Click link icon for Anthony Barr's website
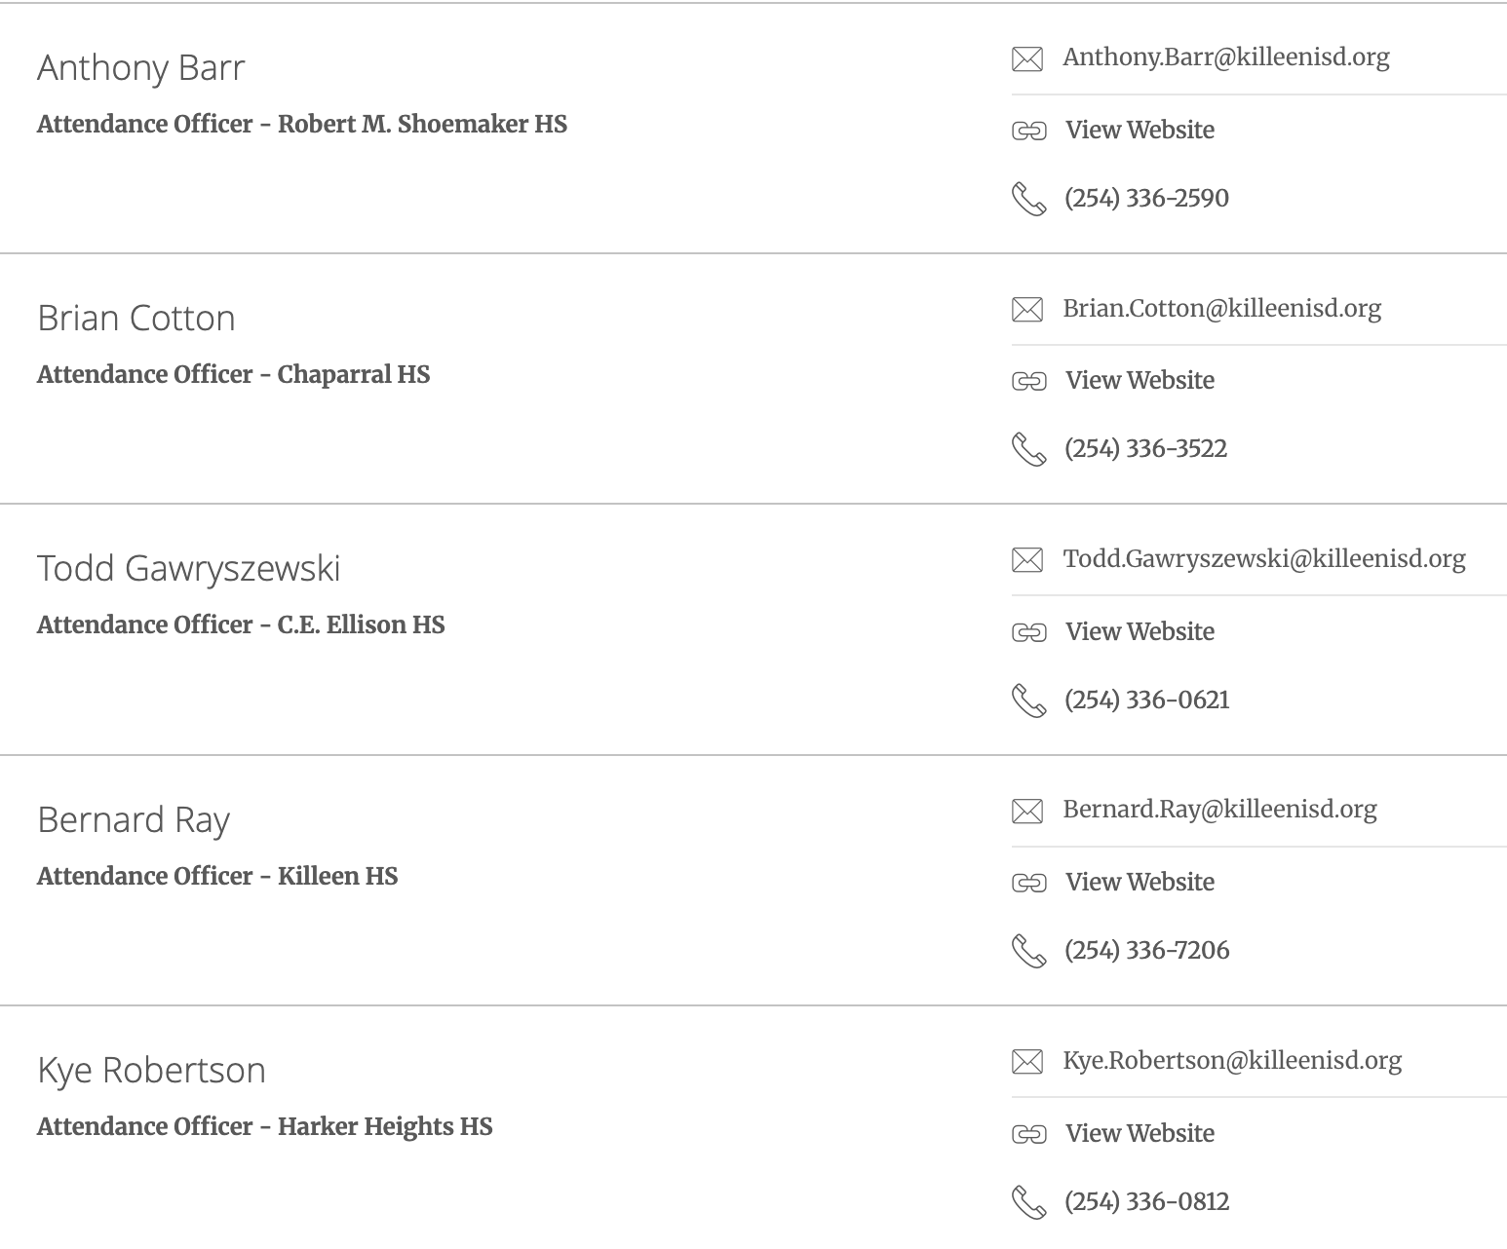The image size is (1507, 1249). tap(1028, 131)
